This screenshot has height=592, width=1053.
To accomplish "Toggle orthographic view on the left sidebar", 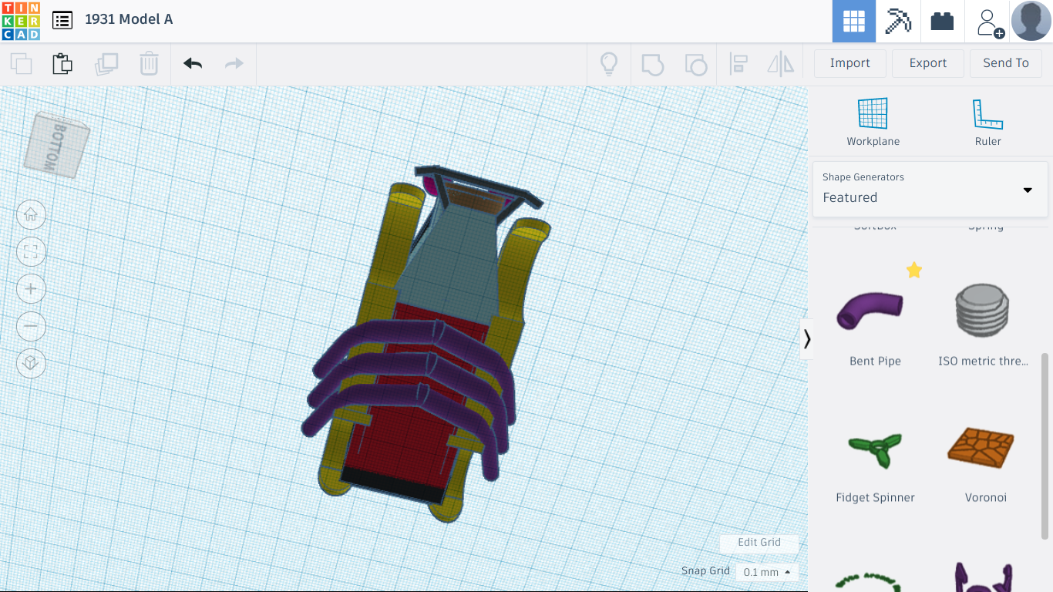I will (x=31, y=363).
